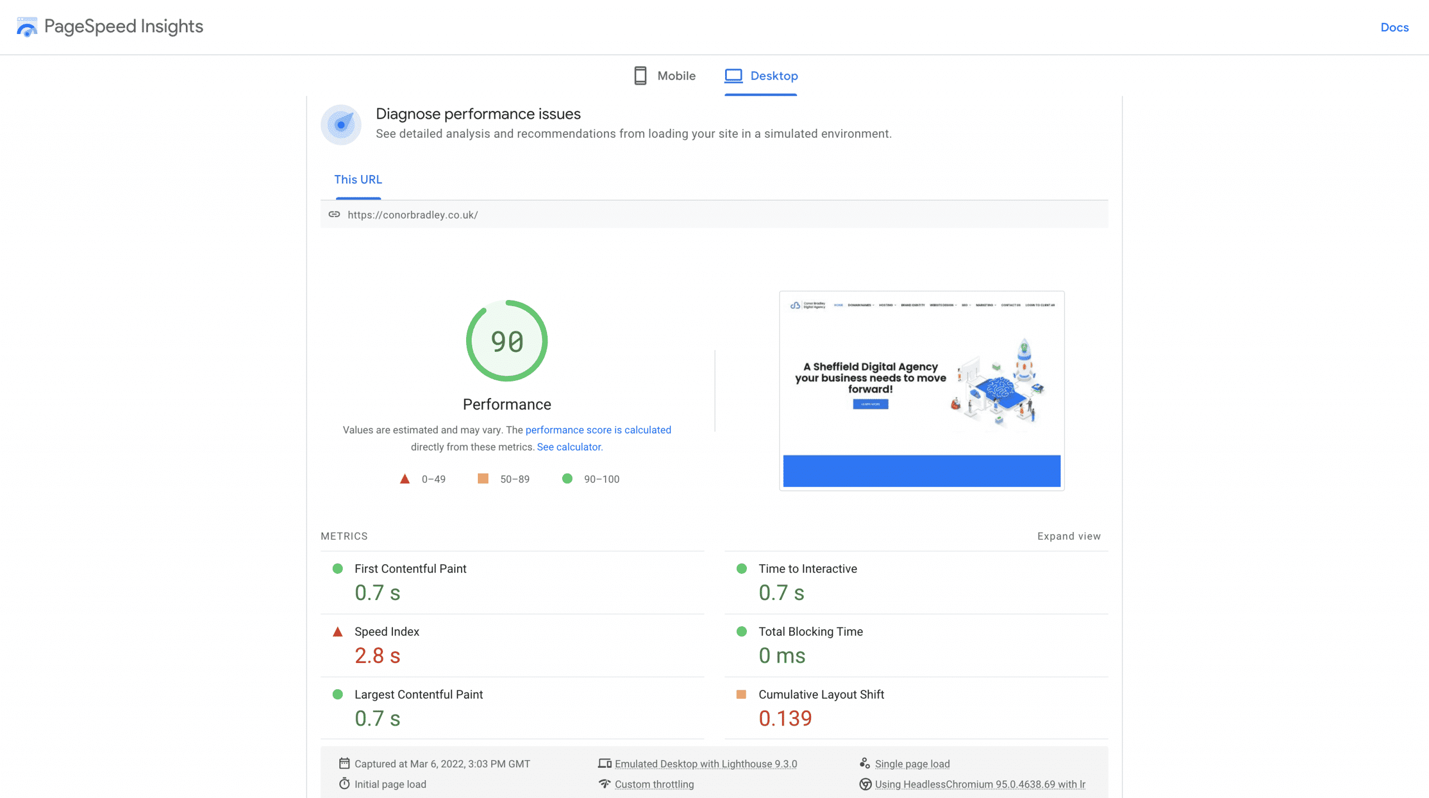Image resolution: width=1429 pixels, height=798 pixels.
Task: Click the website screenshot thumbnail
Action: [x=922, y=390]
